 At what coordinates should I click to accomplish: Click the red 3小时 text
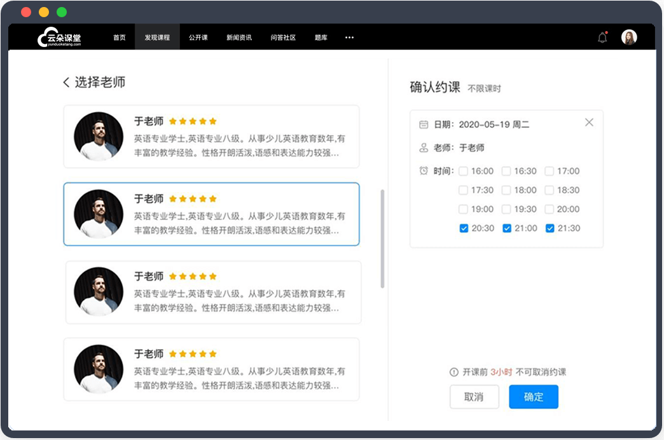click(x=501, y=372)
